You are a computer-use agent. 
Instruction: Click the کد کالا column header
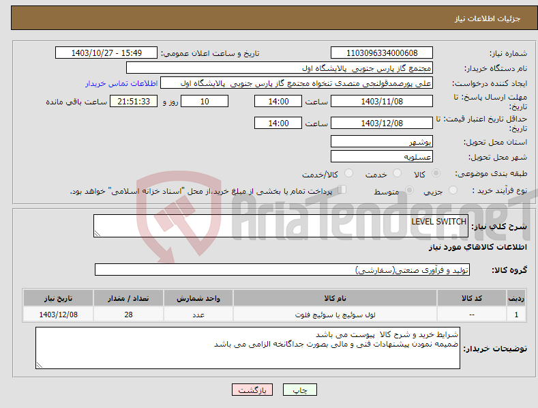(x=471, y=298)
